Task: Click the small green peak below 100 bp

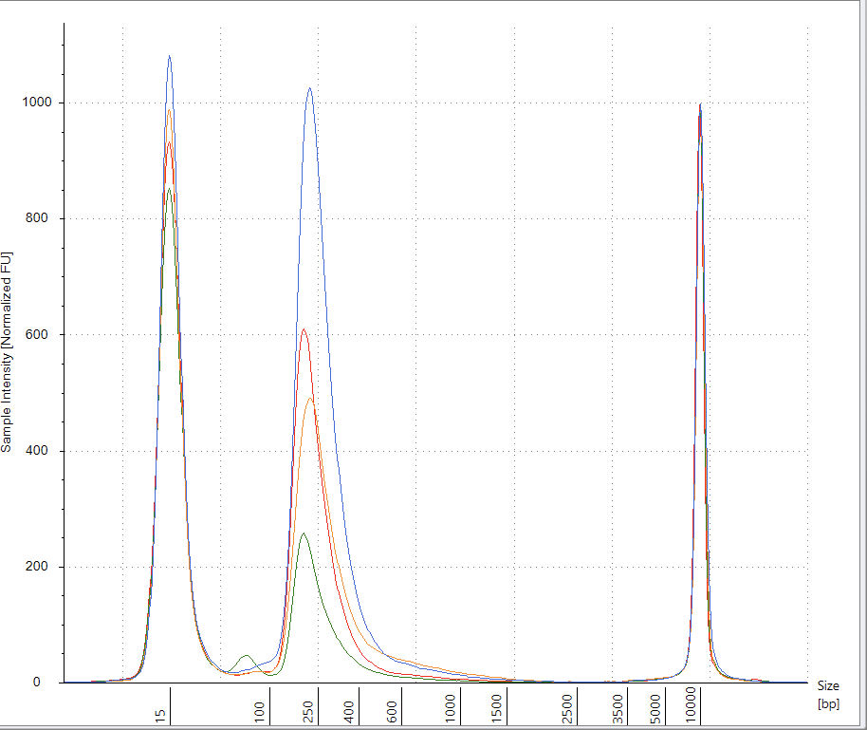Action: point(247,656)
